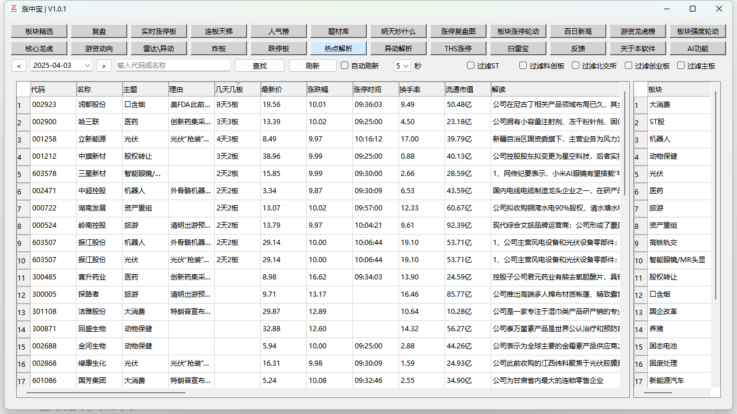Click the 输入代码或名称 input field

[x=173, y=65]
